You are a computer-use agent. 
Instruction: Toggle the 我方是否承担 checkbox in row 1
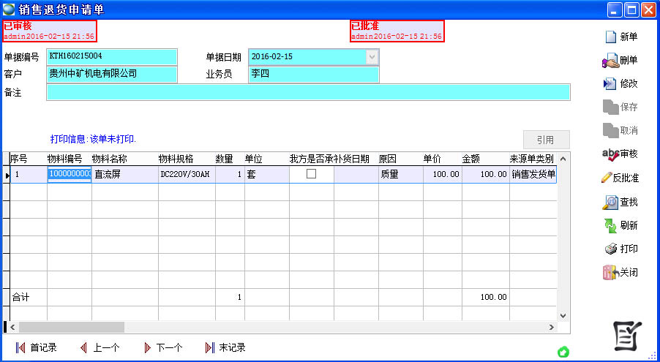click(311, 174)
